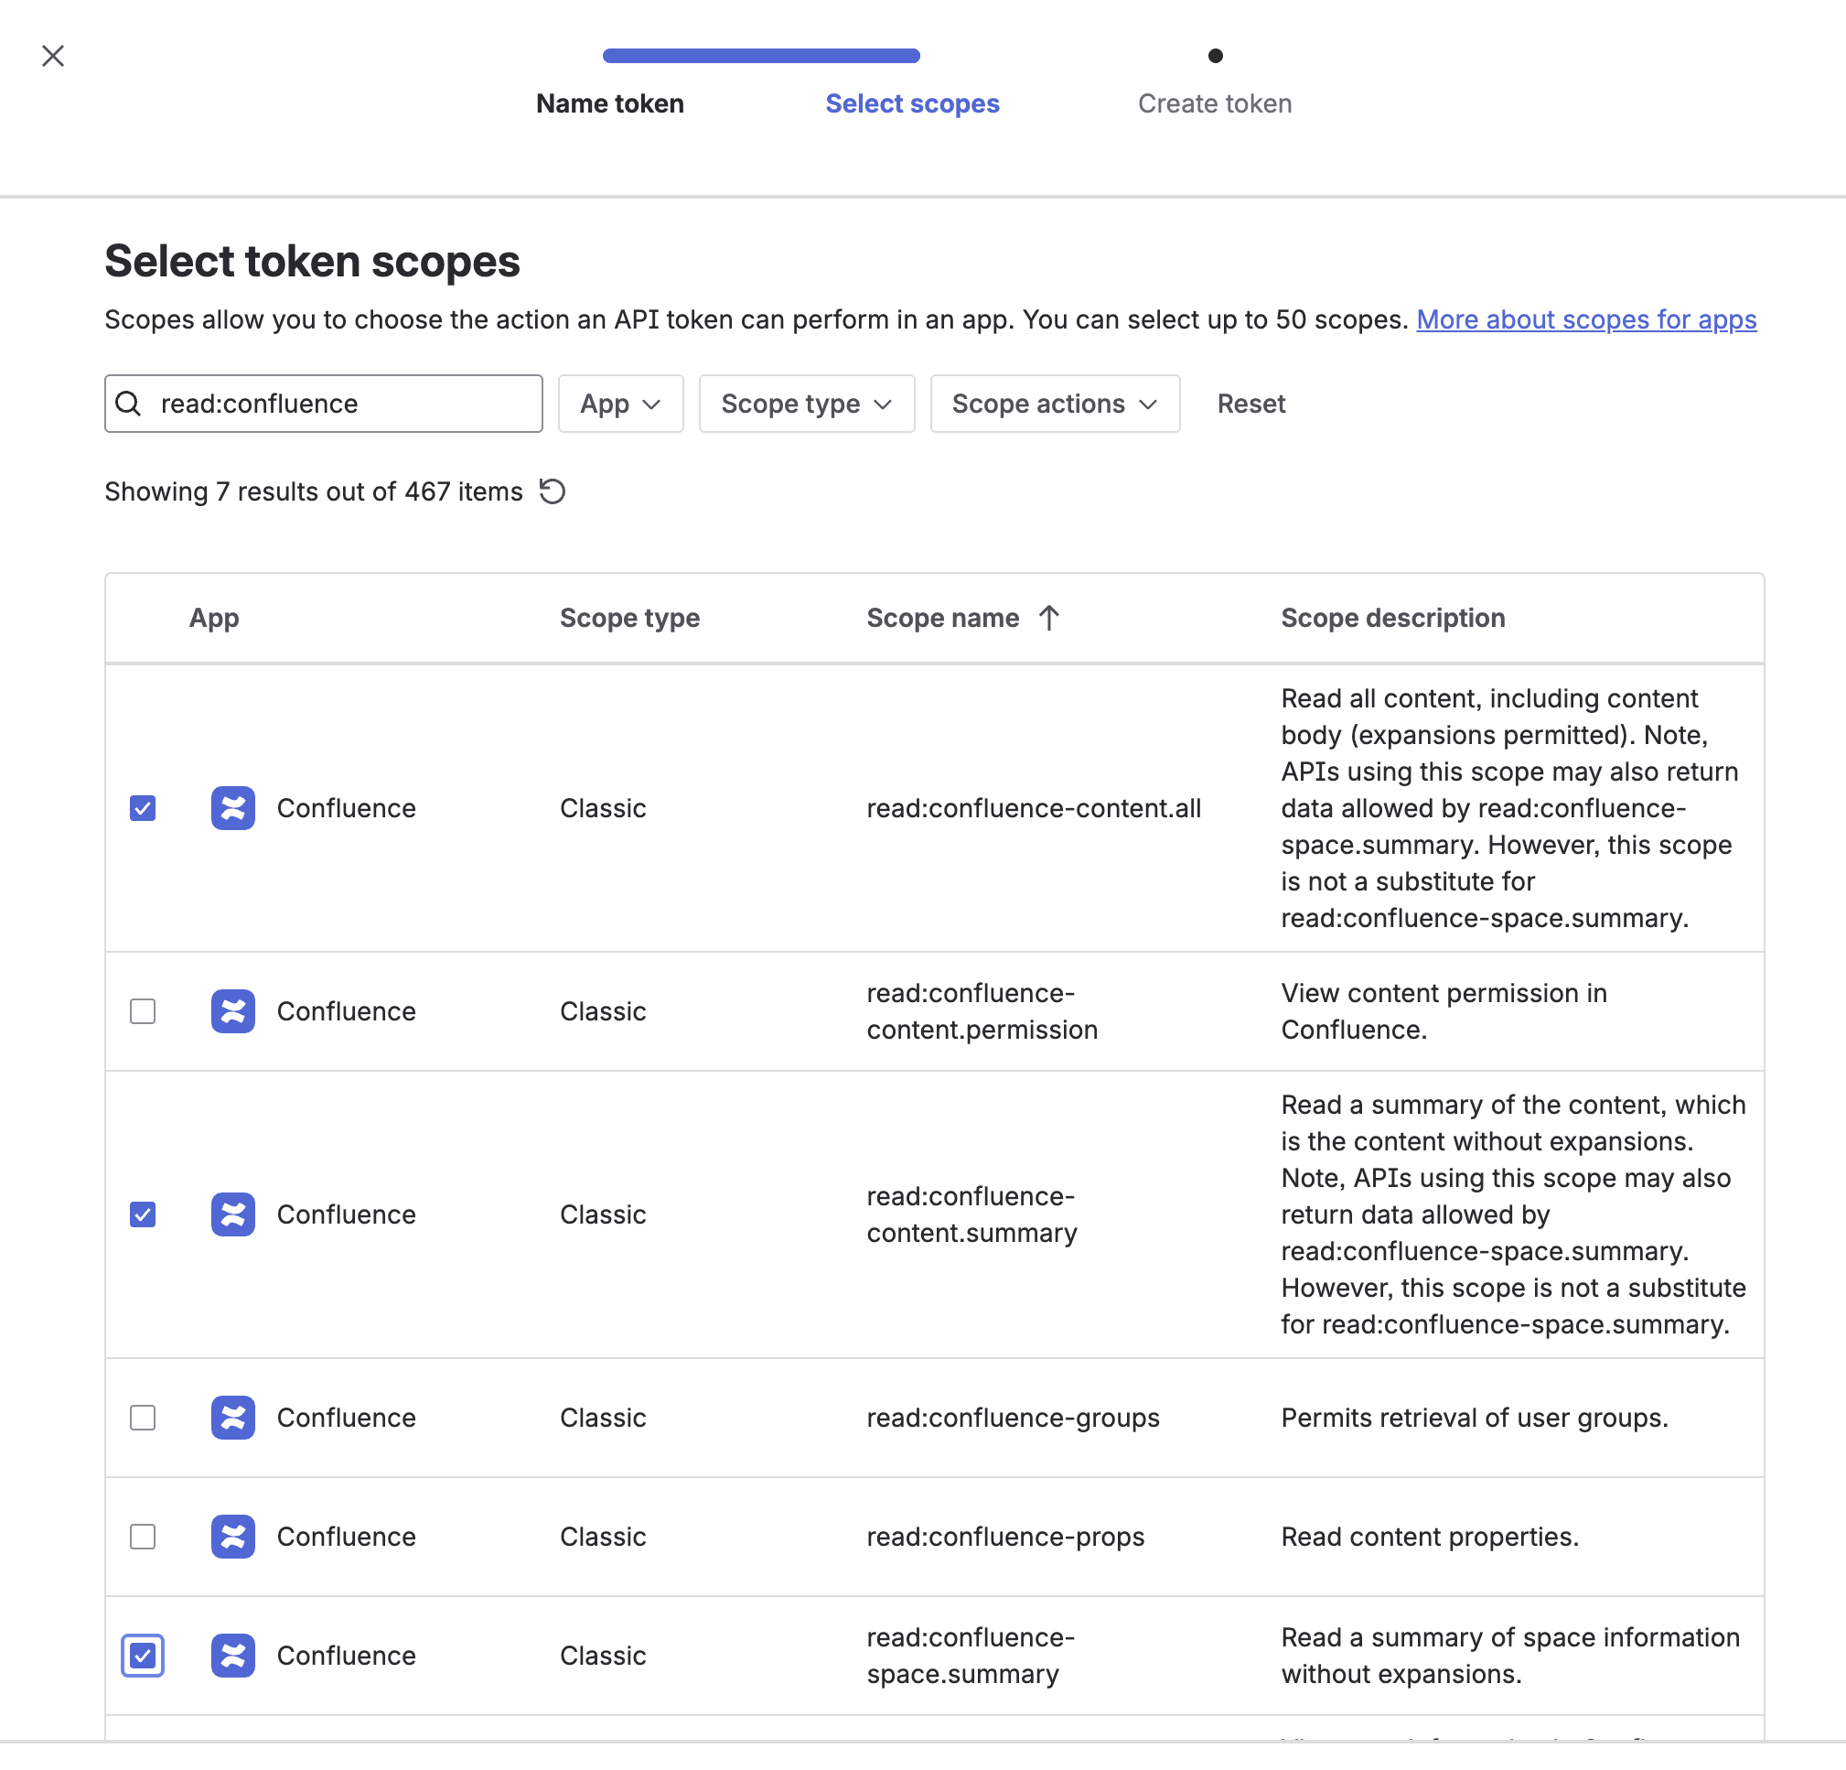Click the search magnifier icon in search field
This screenshot has width=1846, height=1770.
click(129, 404)
